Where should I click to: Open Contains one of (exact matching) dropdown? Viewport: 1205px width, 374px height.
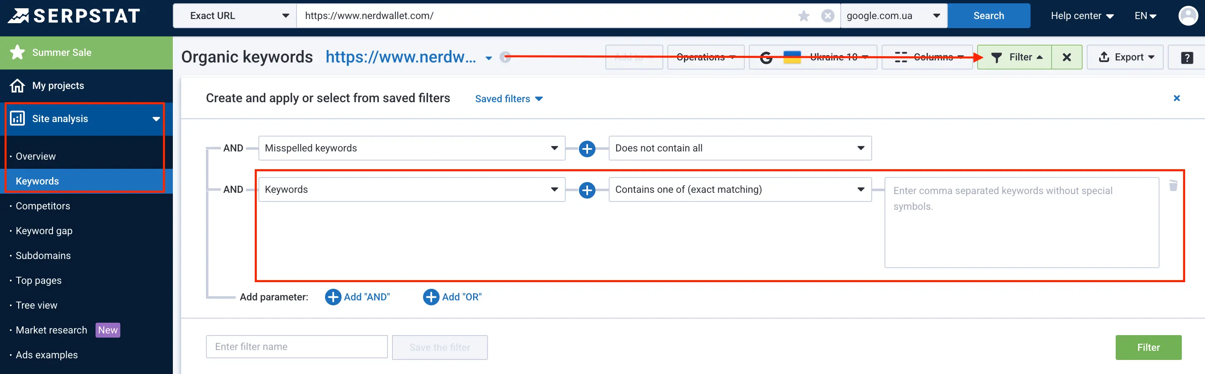pyautogui.click(x=739, y=189)
